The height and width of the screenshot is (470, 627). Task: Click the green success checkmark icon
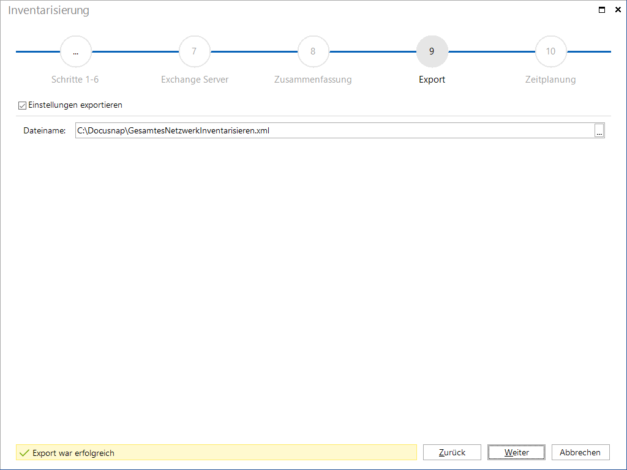24,453
